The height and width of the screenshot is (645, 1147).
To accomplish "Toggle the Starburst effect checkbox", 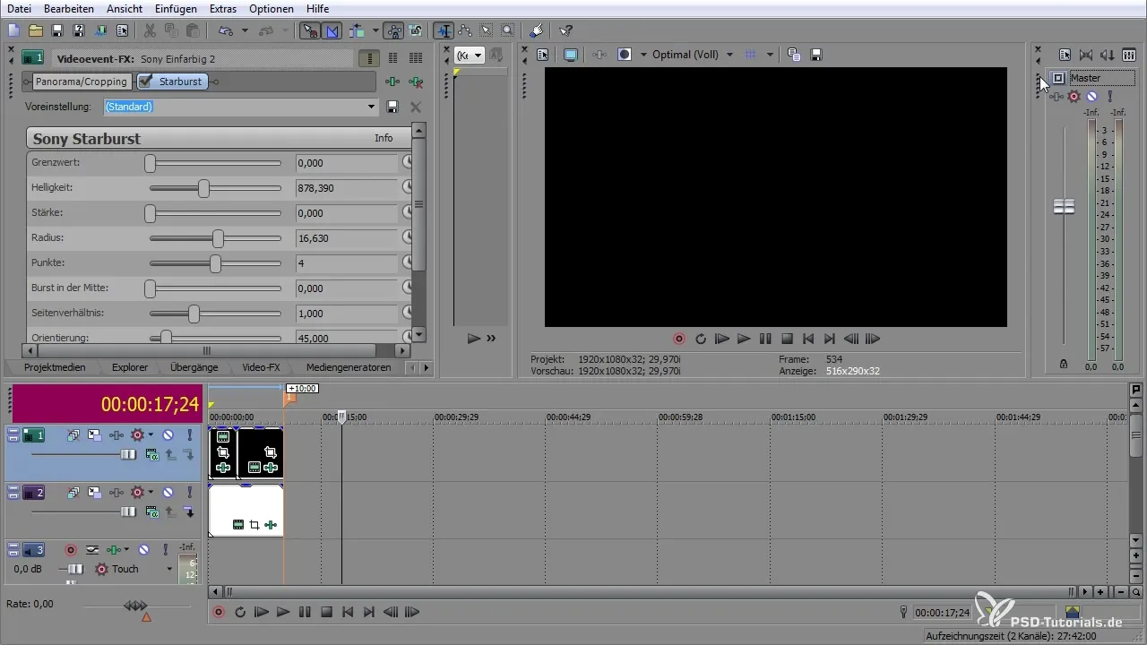I will 145,82.
